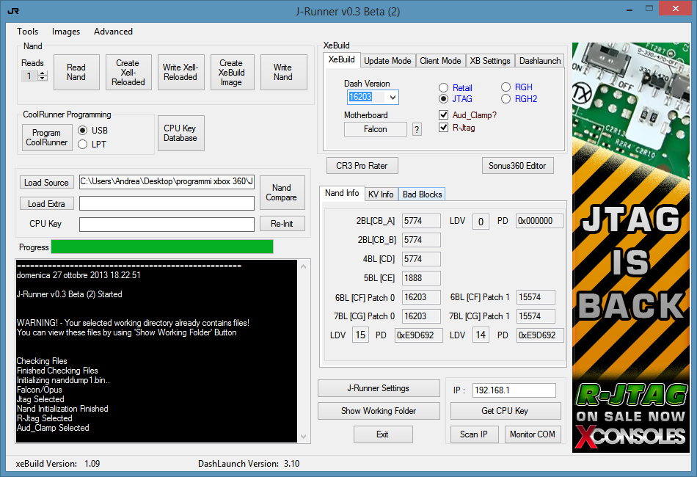The height and width of the screenshot is (477, 697).
Task: Decrease Reads count with down arrow
Action: click(x=43, y=79)
